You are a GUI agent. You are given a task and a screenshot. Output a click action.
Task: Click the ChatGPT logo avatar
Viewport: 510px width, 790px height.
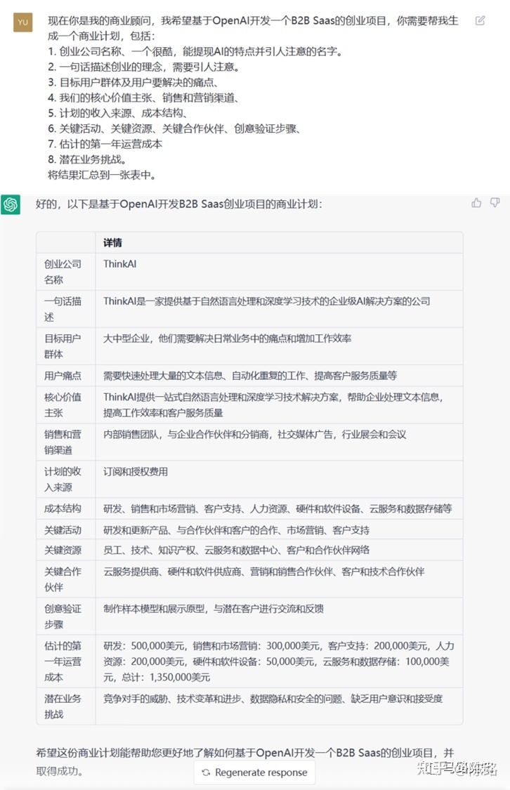11,204
